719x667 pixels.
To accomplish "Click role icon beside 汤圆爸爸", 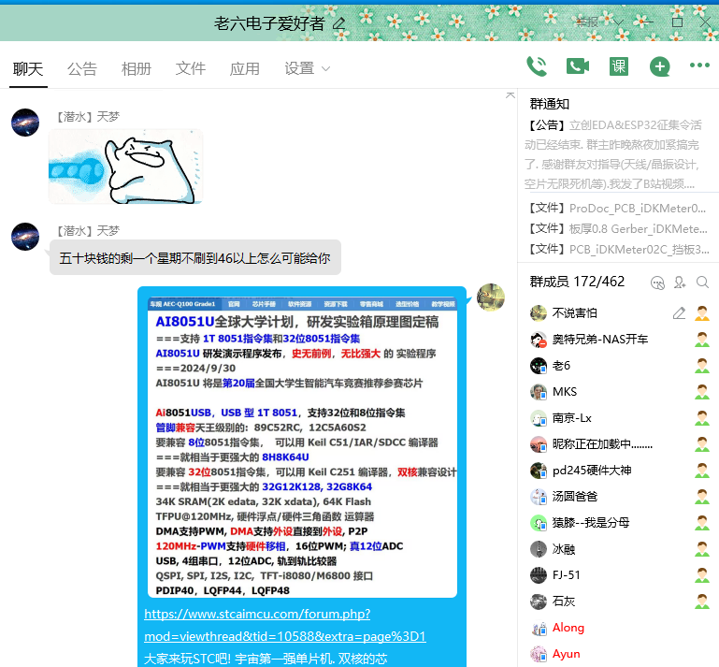I will point(702,497).
